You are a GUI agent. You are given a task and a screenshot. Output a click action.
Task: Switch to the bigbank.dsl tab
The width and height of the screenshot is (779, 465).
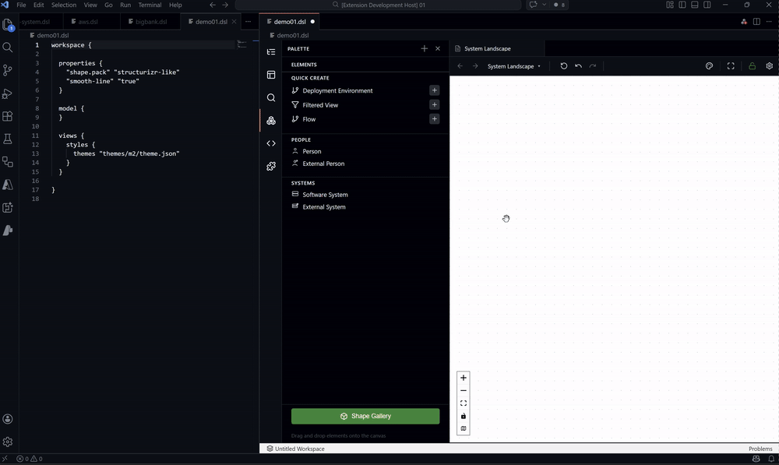[150, 21]
